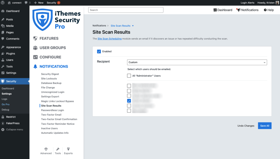Open the Automatic Updates Info notification settings

click(55, 133)
